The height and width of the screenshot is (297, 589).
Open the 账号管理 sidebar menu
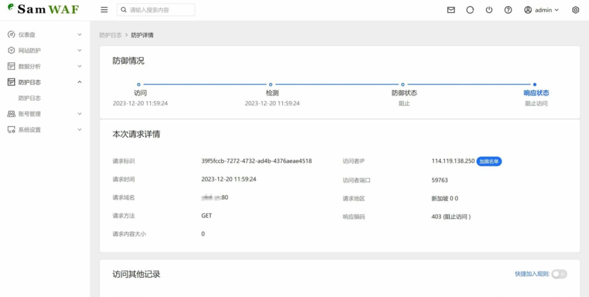(x=45, y=114)
